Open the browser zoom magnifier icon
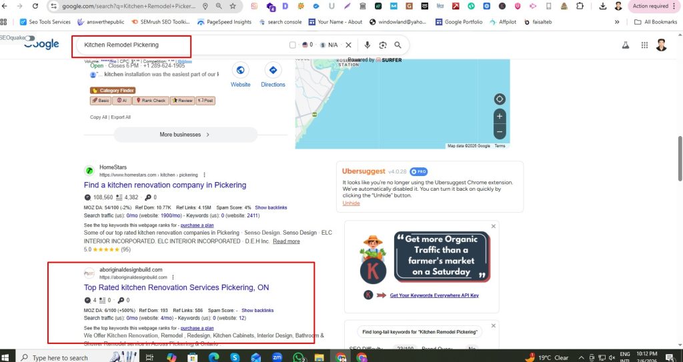 pyautogui.click(x=219, y=6)
